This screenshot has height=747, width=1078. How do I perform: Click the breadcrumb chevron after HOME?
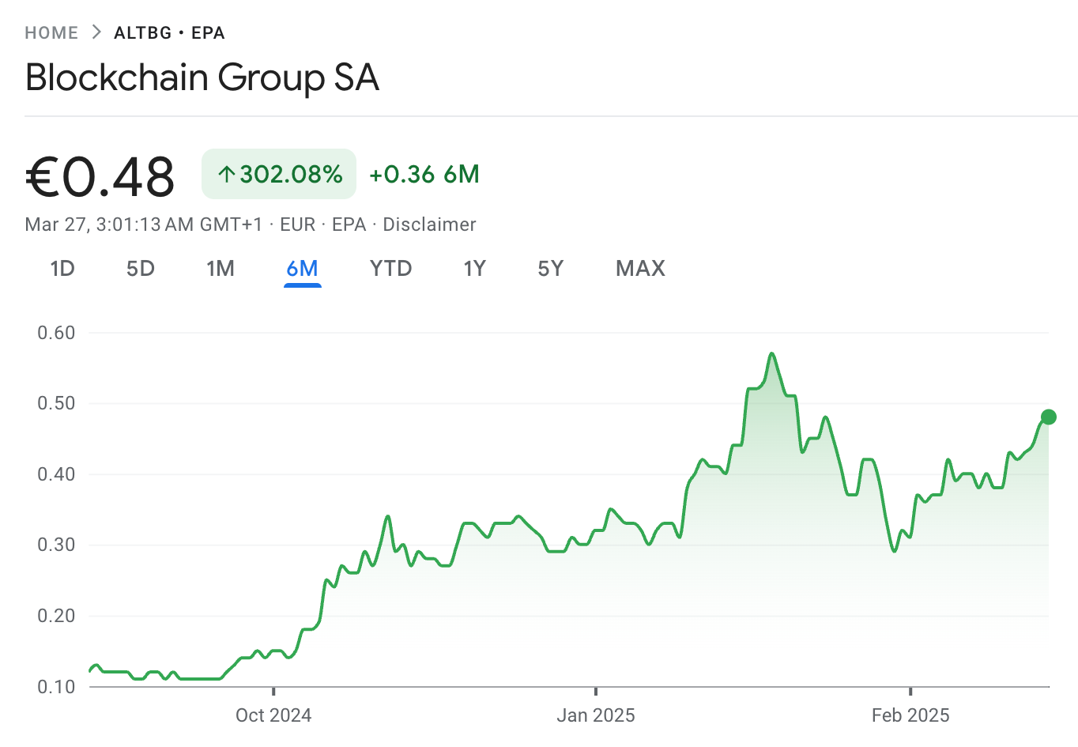point(95,32)
